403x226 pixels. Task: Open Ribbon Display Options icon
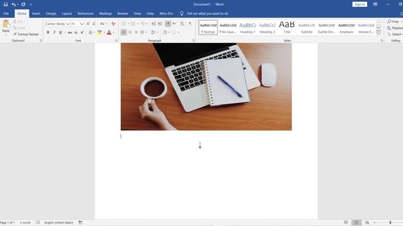click(x=375, y=4)
